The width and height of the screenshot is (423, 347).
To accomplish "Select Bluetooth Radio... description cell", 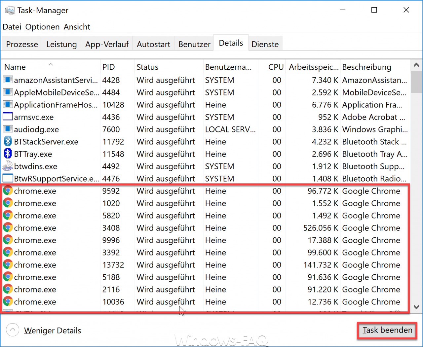I will coord(374,179).
